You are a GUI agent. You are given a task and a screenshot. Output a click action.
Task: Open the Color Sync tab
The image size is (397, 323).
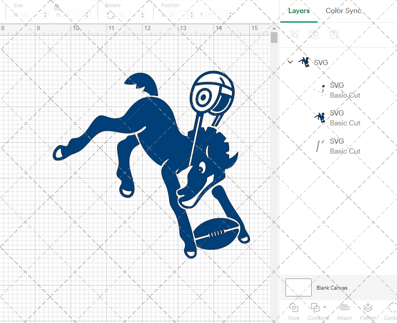coord(343,11)
